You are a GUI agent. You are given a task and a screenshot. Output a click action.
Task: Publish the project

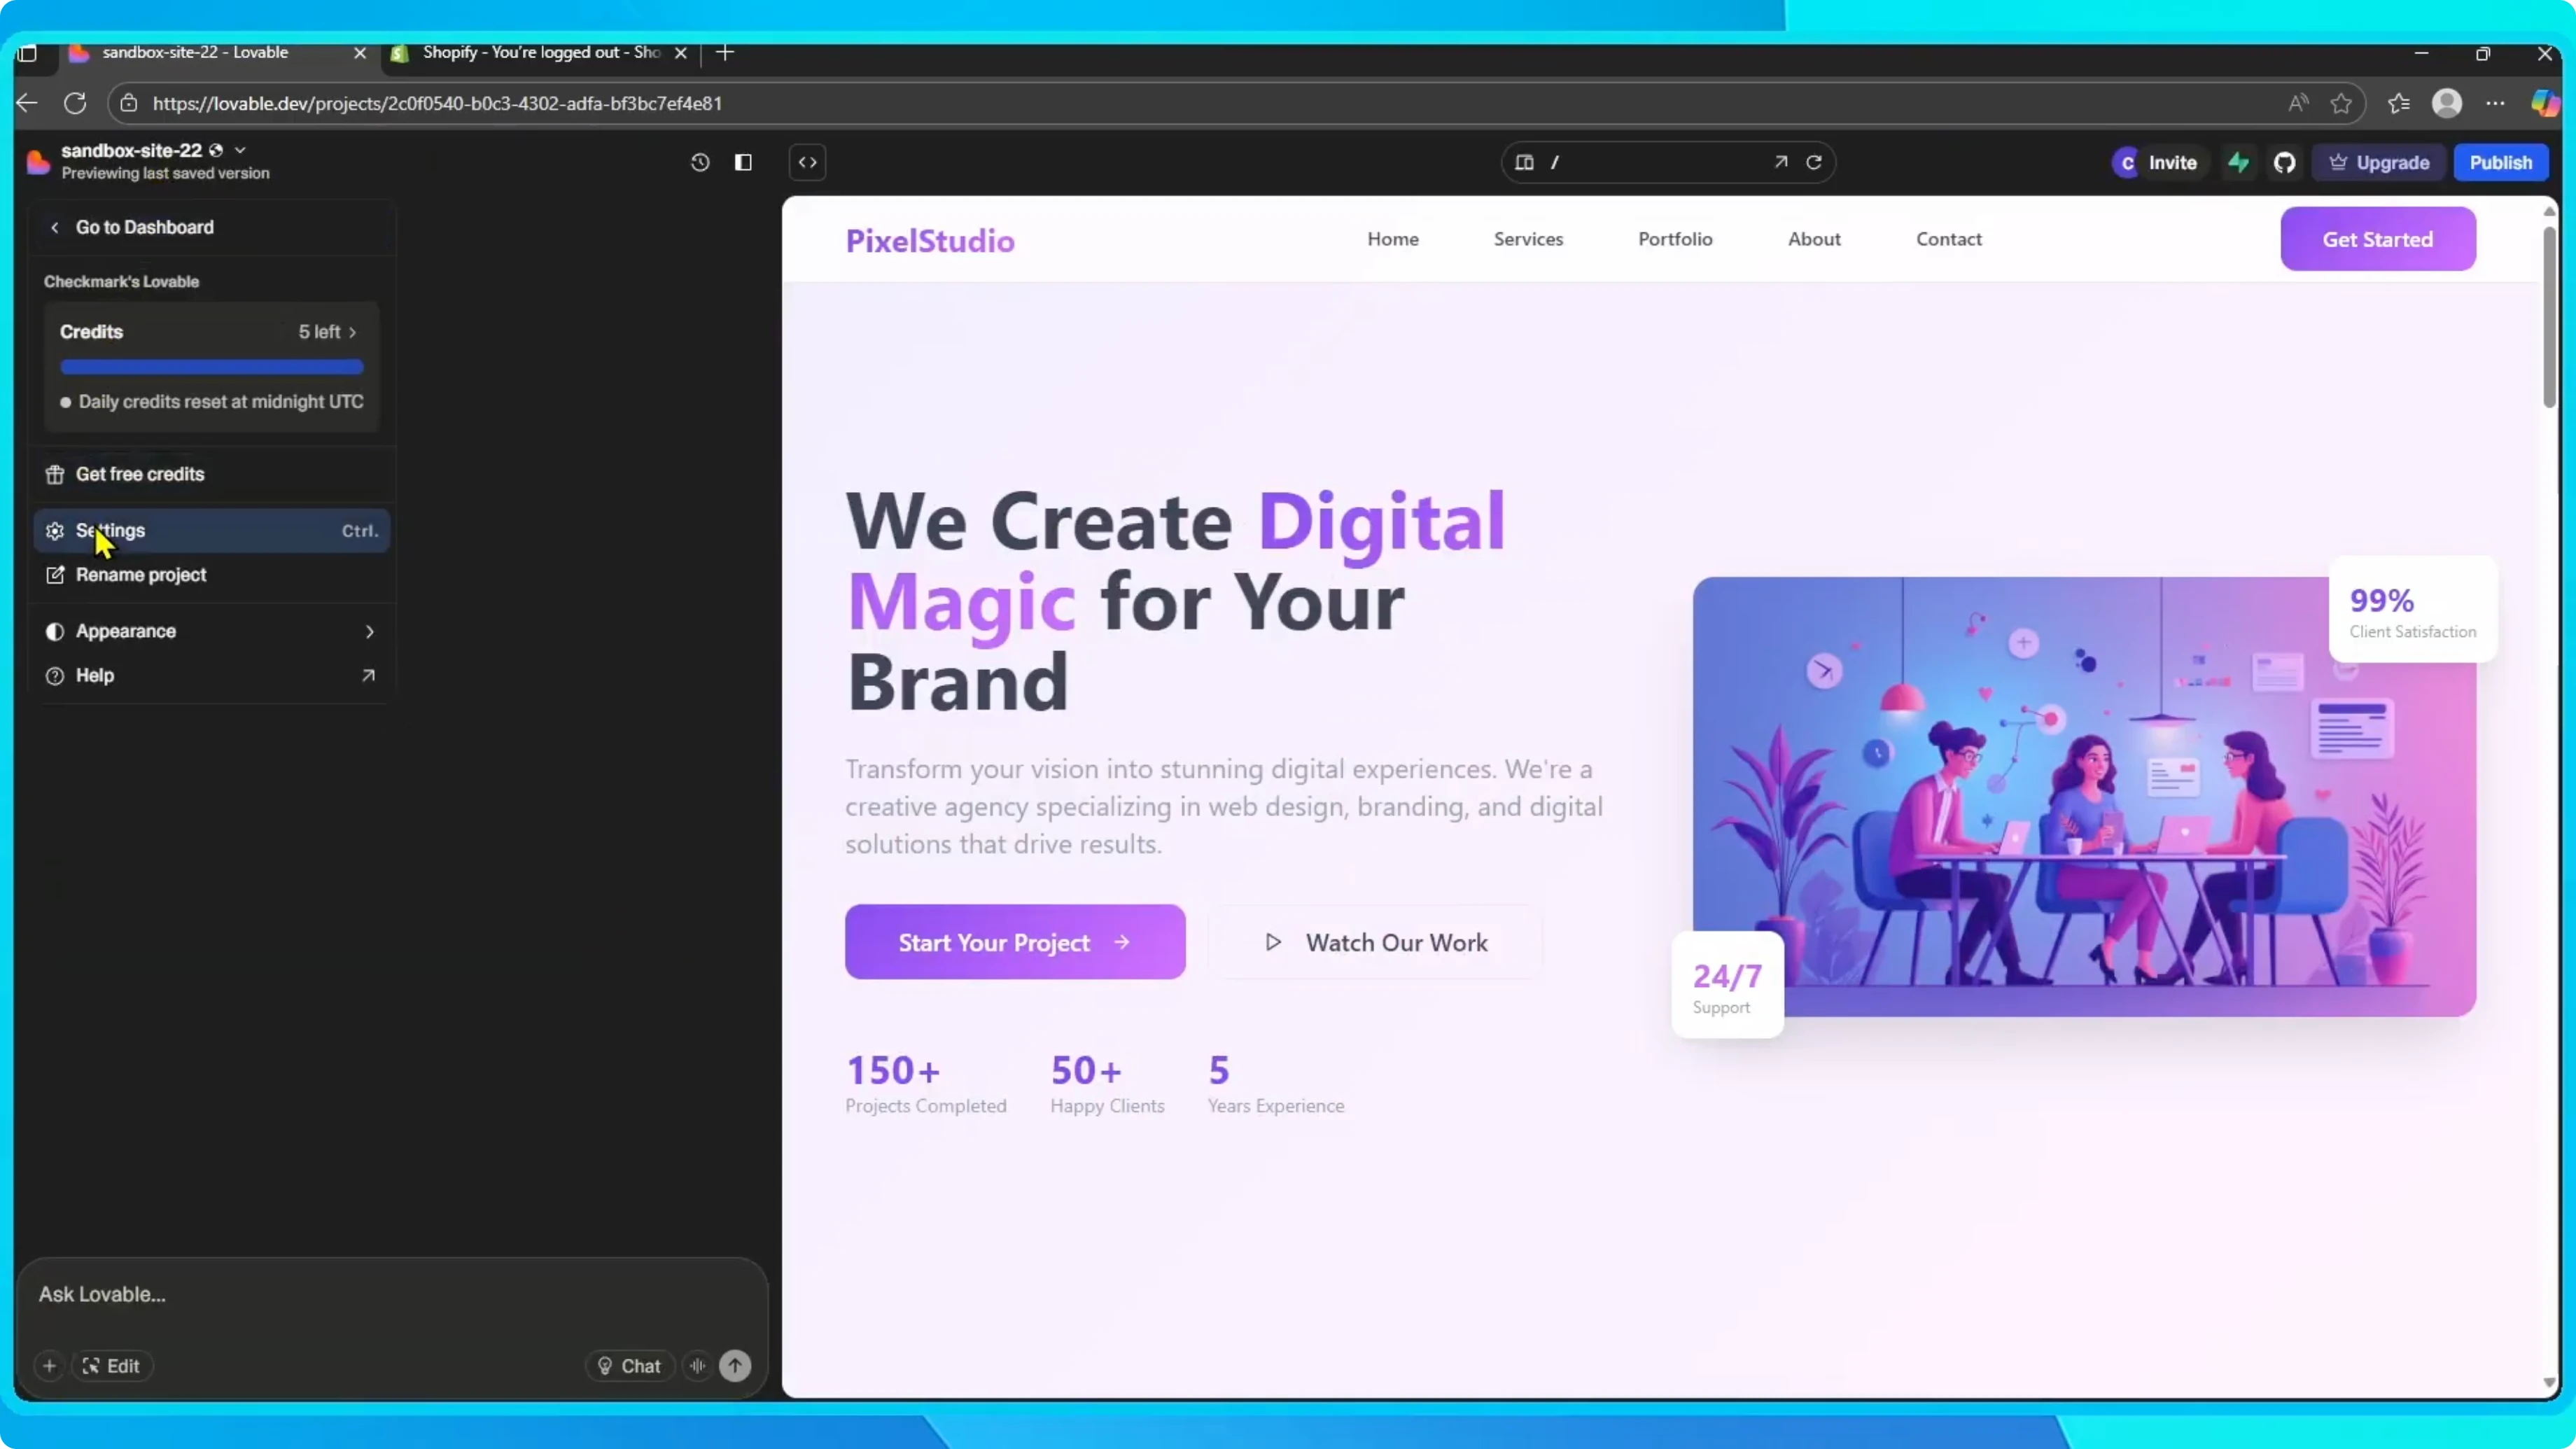[2501, 162]
